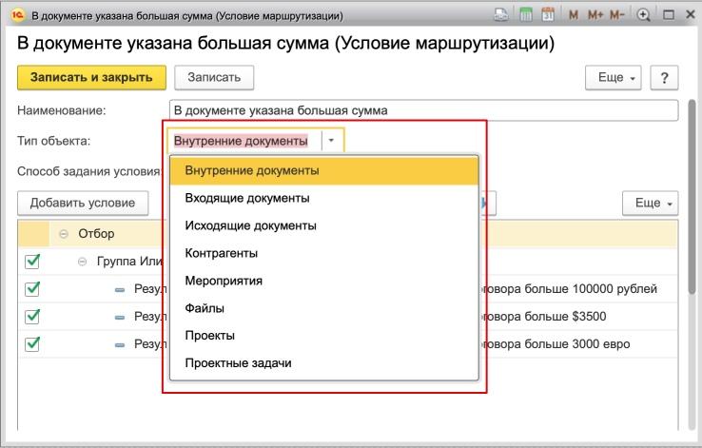The image size is (702, 448).
Task: Uncheck the 'Группа Или' row checkbox
Action: click(x=32, y=262)
